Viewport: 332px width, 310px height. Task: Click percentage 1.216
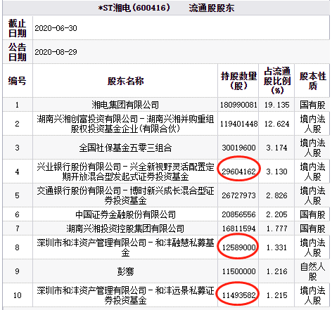(x=276, y=271)
